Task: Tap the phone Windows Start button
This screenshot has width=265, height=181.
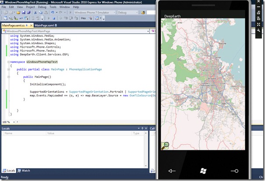Action: tap(203, 171)
